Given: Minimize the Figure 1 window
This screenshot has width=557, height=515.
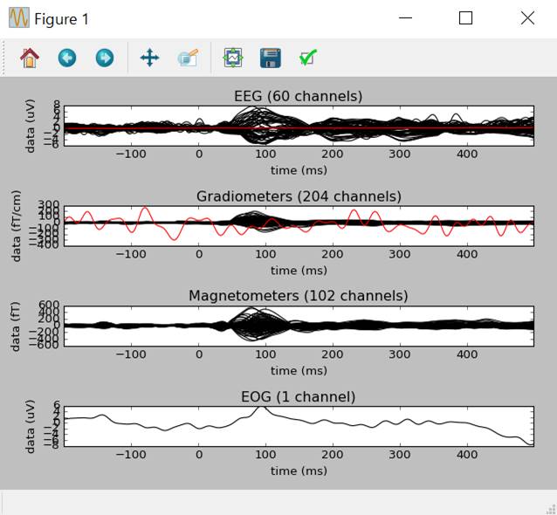Looking at the screenshot, I should coord(405,18).
